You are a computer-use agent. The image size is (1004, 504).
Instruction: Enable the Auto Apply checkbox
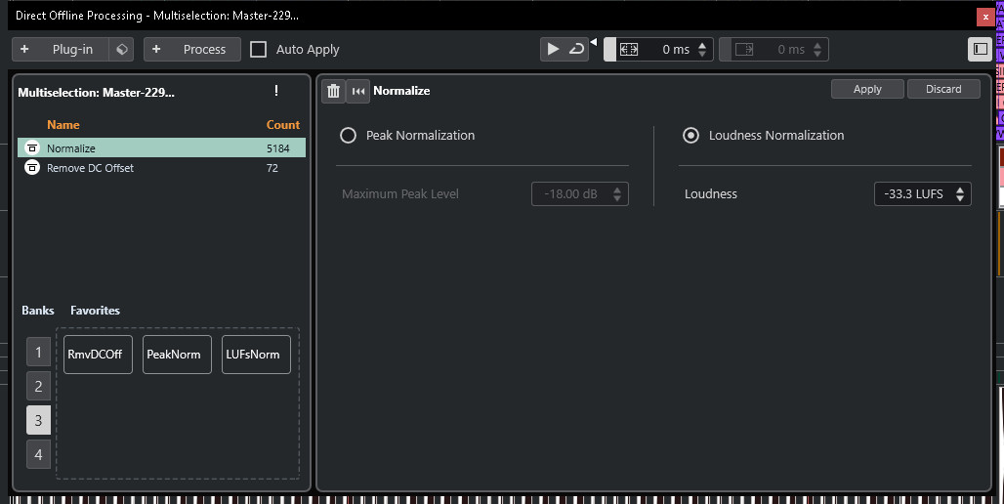click(x=258, y=49)
